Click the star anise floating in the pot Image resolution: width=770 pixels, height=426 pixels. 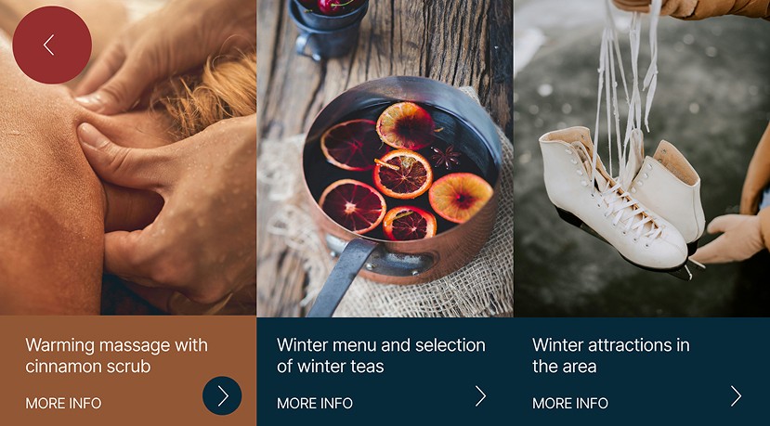tap(446, 157)
